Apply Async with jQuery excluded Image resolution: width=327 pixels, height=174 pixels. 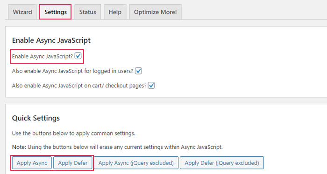[136, 163]
